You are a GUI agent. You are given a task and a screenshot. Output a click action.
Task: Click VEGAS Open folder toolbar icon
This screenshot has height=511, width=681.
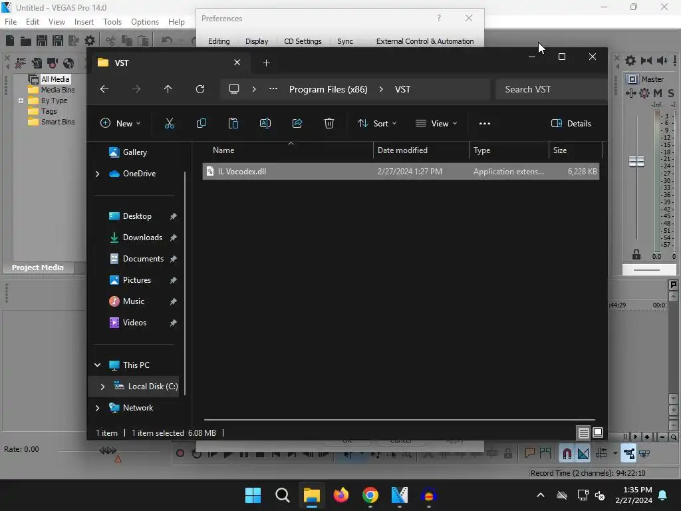[26, 41]
